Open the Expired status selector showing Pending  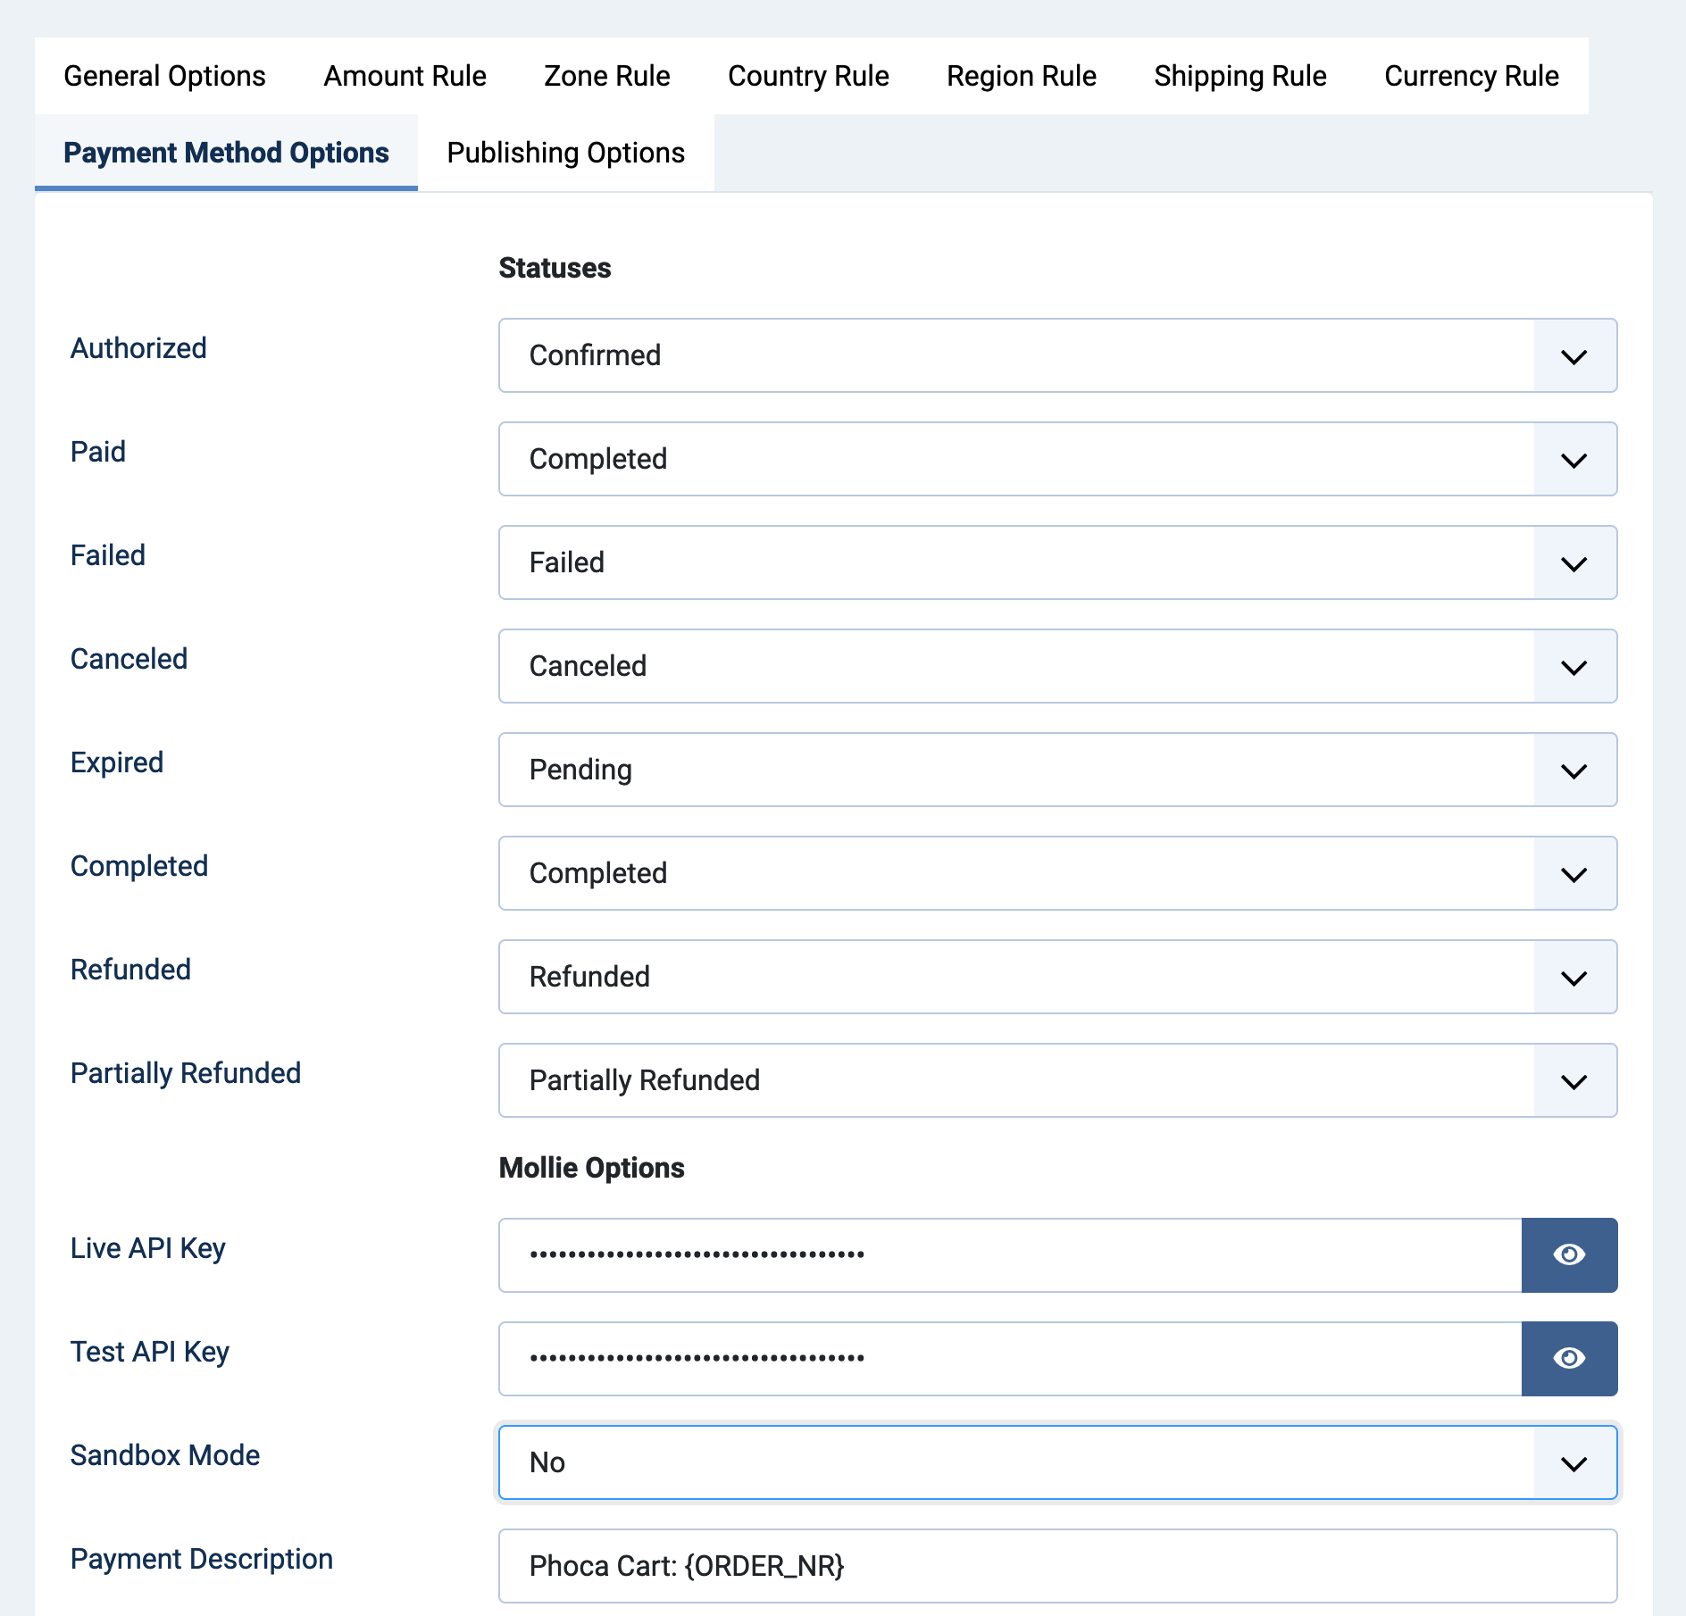click(1573, 770)
